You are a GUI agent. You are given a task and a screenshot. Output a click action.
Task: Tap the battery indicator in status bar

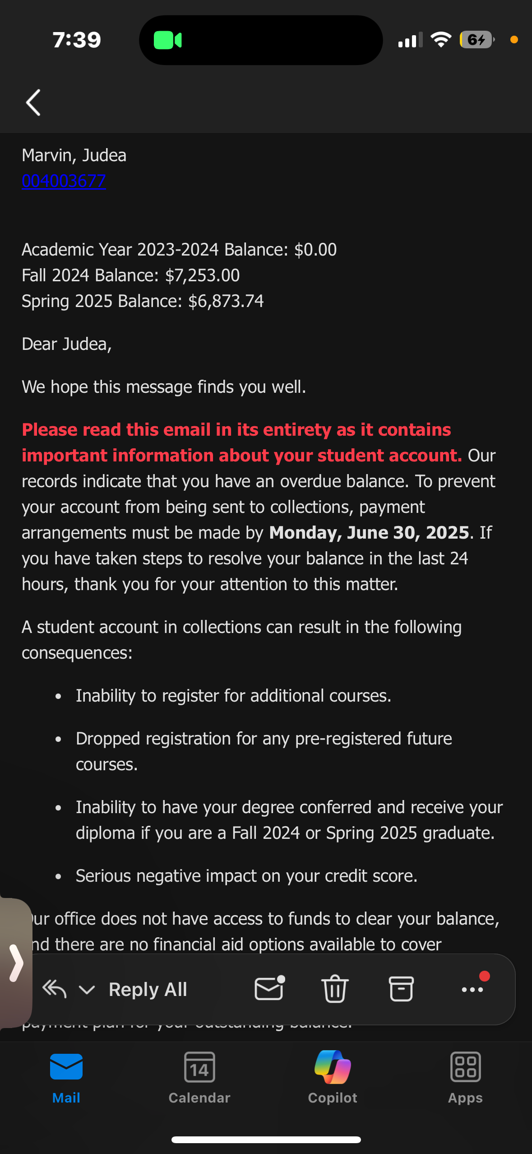click(x=477, y=40)
